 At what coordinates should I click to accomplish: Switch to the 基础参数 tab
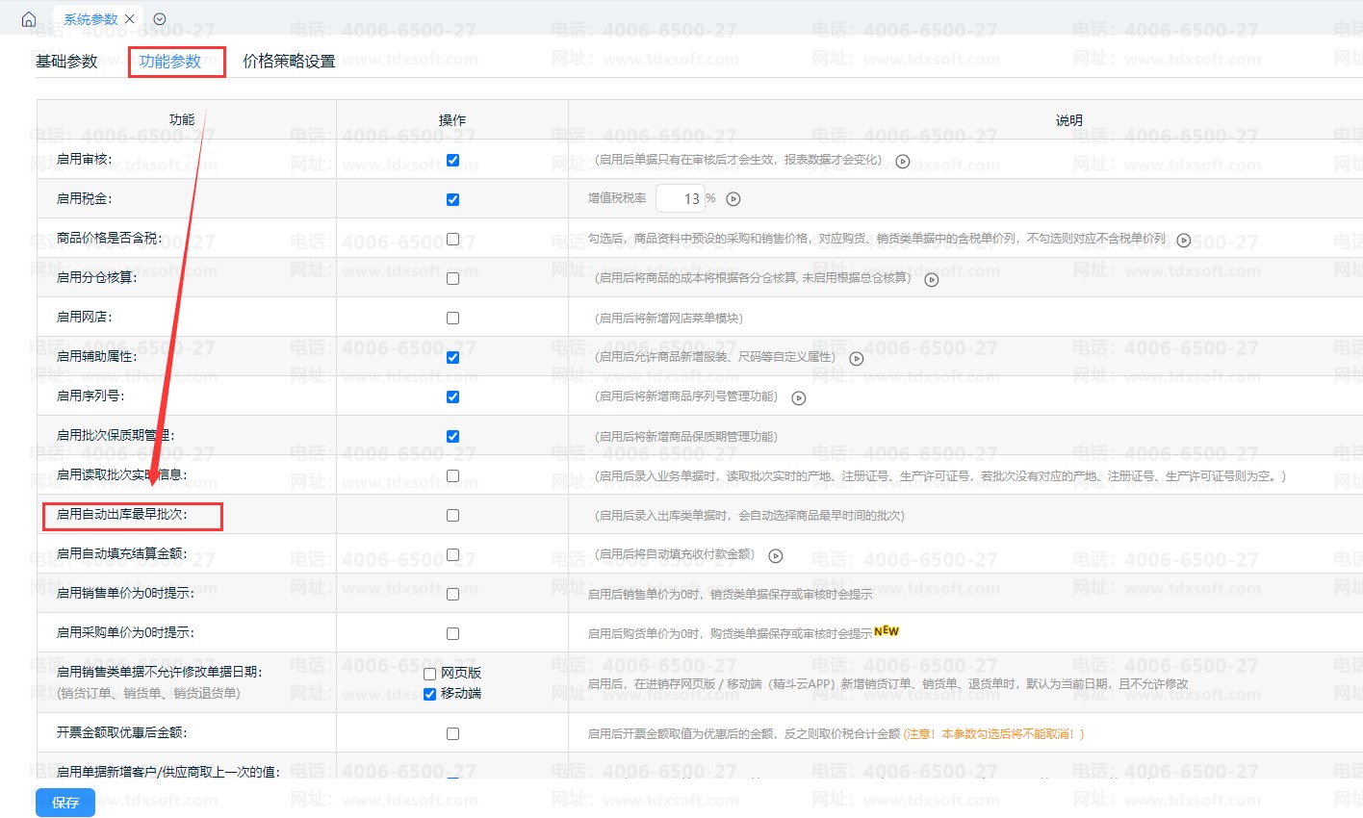point(66,62)
